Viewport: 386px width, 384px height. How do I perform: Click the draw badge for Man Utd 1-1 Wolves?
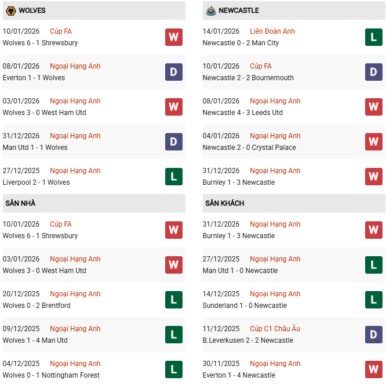pyautogui.click(x=174, y=142)
